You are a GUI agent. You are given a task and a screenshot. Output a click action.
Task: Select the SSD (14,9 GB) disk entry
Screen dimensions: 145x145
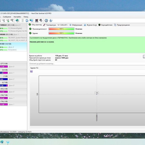tap(13, 47)
